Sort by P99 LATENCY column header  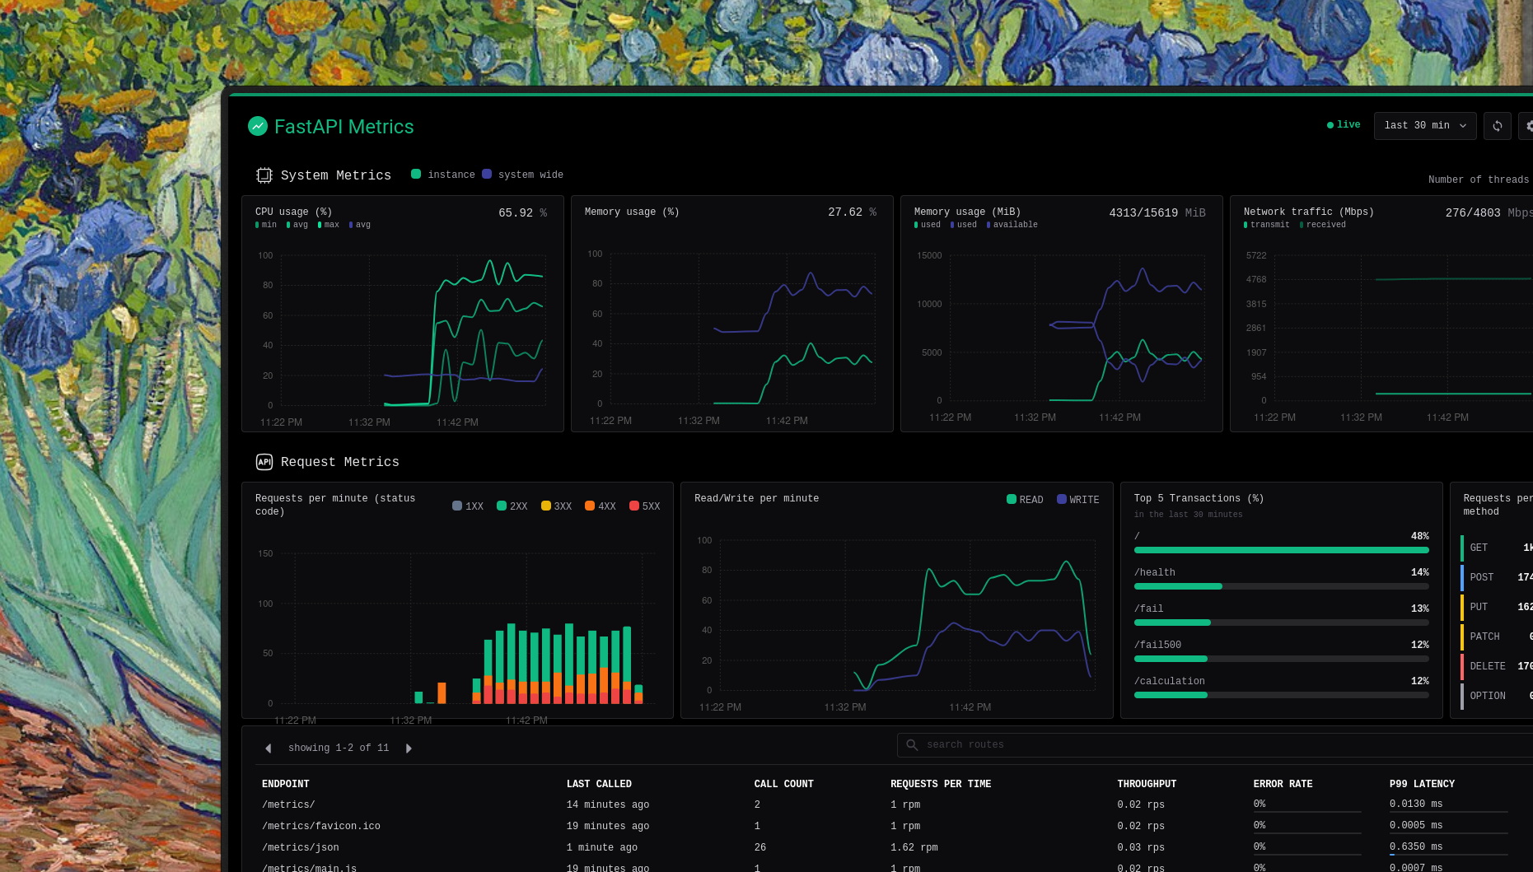click(1422, 784)
